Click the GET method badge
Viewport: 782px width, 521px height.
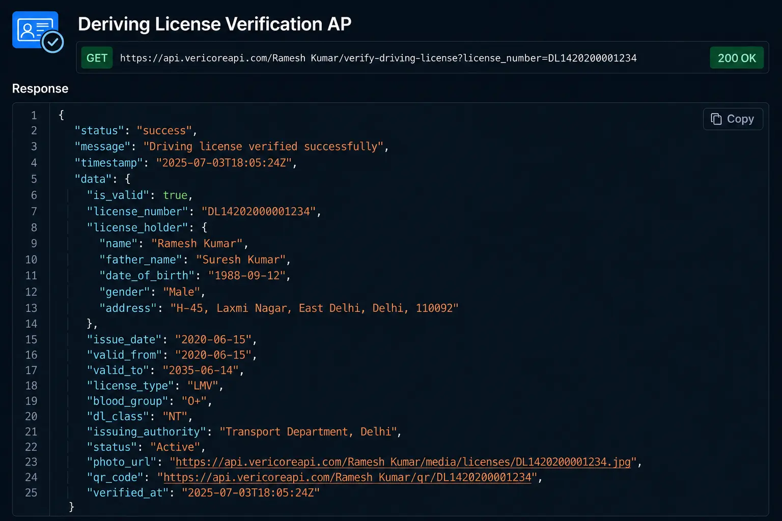[x=97, y=58]
